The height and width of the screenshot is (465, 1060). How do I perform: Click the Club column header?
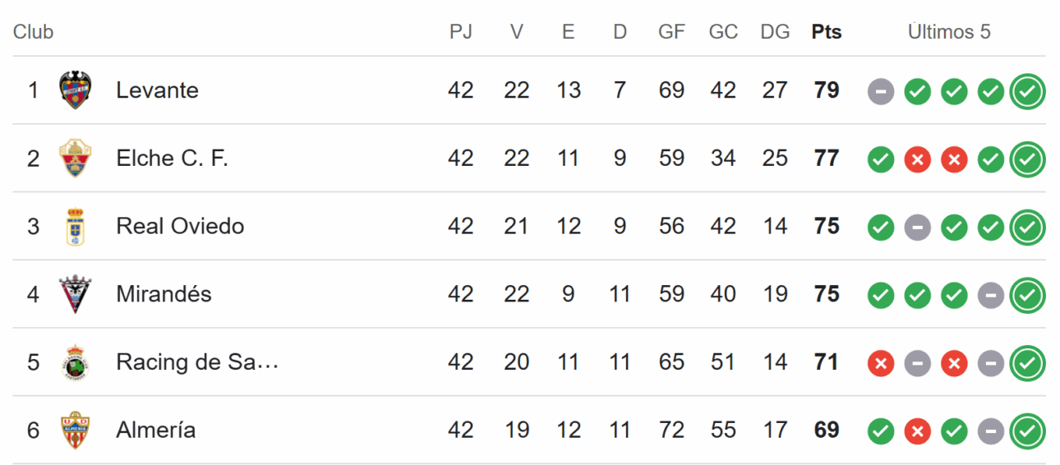point(33,32)
